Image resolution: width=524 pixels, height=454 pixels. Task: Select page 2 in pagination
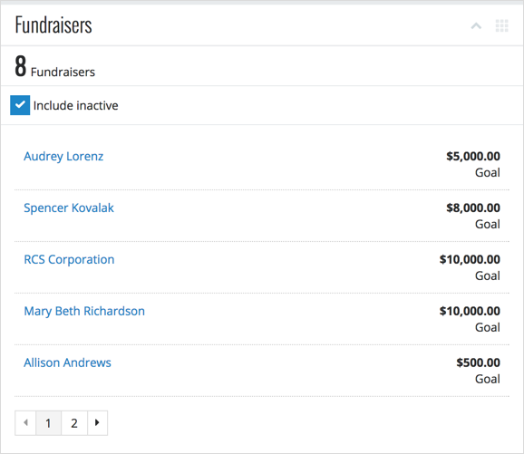point(74,423)
